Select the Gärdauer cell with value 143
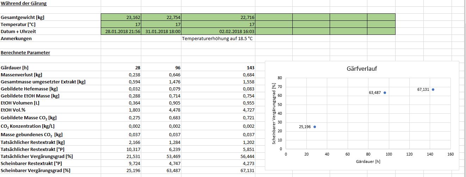 point(218,68)
